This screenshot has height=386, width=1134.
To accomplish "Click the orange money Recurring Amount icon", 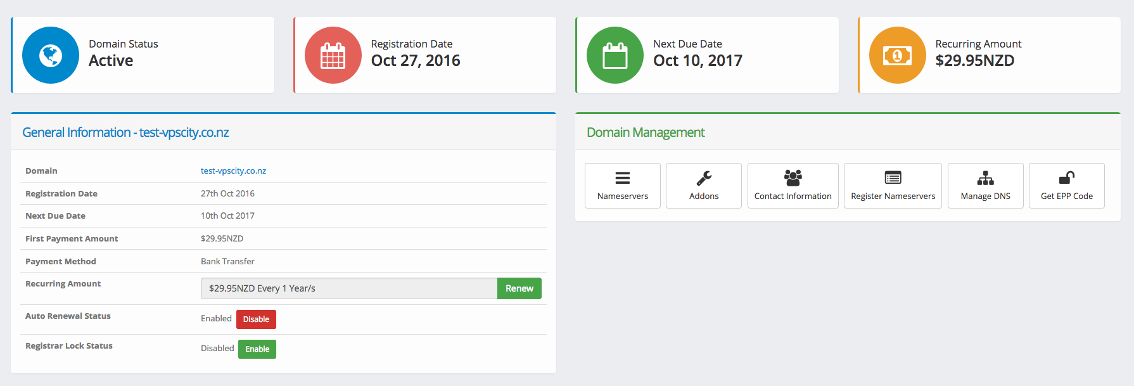I will [897, 55].
